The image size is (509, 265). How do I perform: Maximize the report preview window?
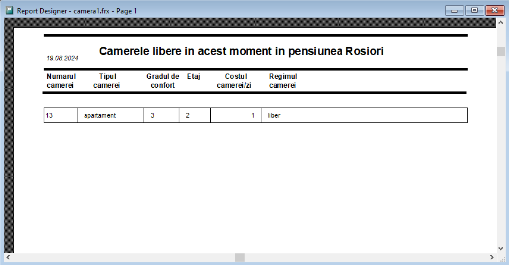pos(474,10)
